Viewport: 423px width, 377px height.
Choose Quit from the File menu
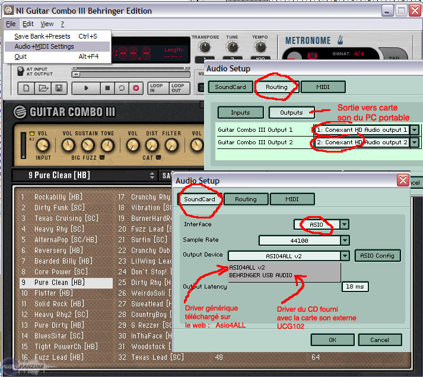[57, 56]
